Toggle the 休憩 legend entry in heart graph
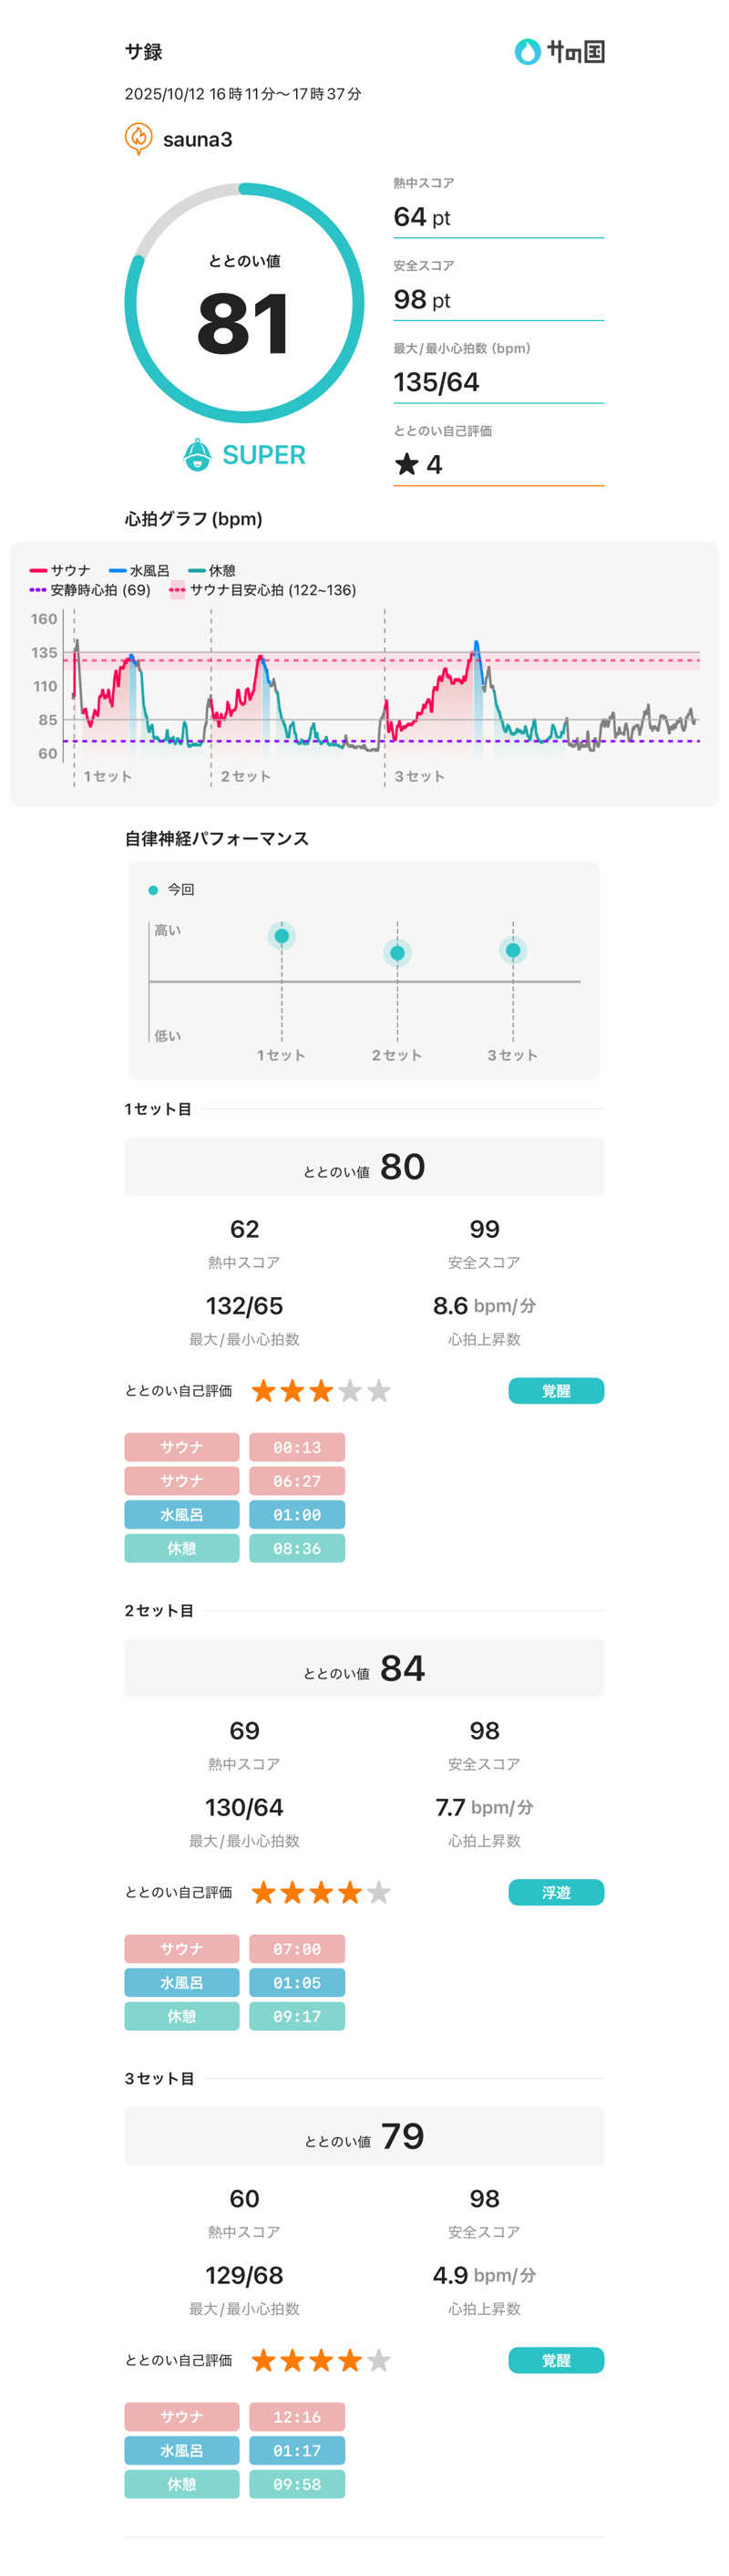The image size is (729, 2576). (x=212, y=570)
